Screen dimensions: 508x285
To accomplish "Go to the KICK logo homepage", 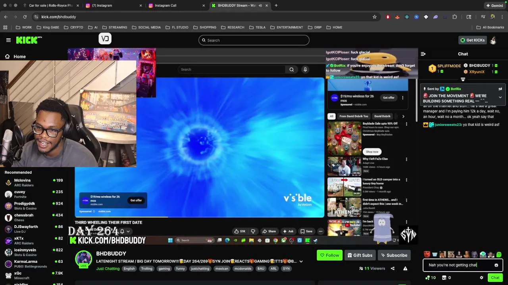I will pyautogui.click(x=29, y=40).
